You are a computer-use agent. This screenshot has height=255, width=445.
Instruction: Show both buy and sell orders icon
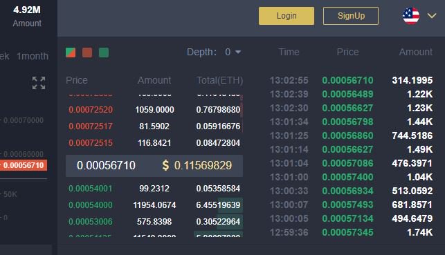point(71,53)
